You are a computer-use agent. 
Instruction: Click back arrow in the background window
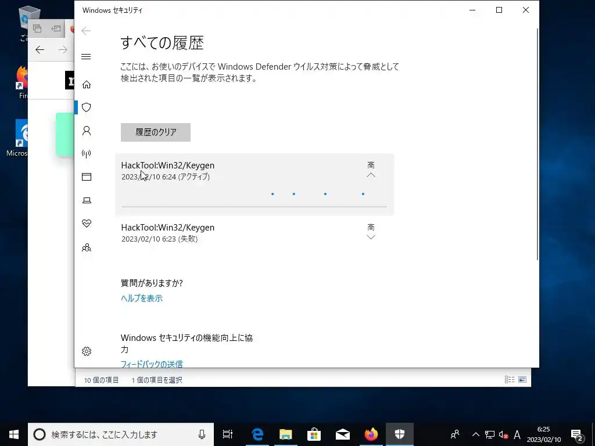40,50
